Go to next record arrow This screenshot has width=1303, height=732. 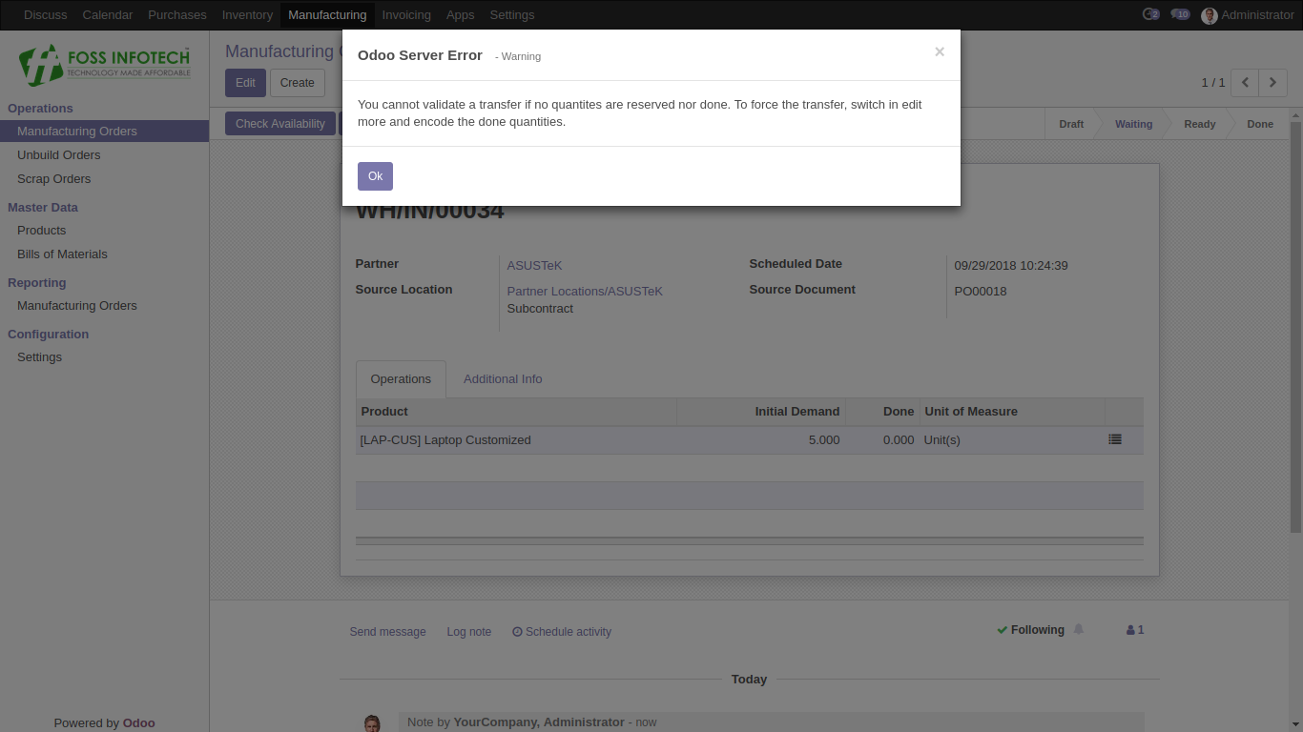(1273, 83)
